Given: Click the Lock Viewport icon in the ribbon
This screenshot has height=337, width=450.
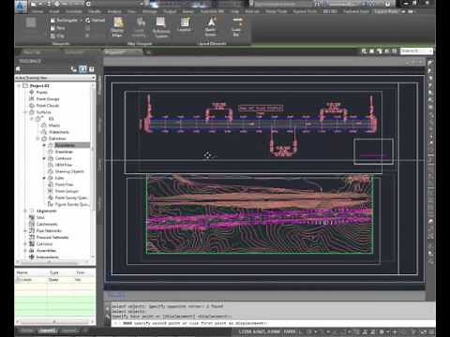Looking at the screenshot, I should [140, 27].
